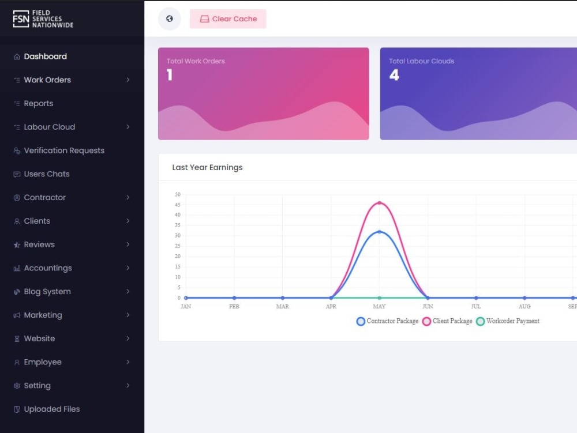Expand the Clients submenu chevron
This screenshot has width=577, height=433.
tap(128, 221)
